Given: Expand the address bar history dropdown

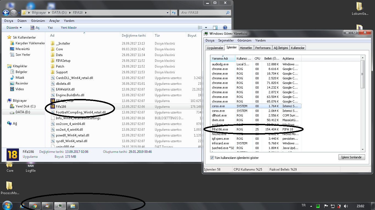Looking at the screenshot, I should click(168, 13).
